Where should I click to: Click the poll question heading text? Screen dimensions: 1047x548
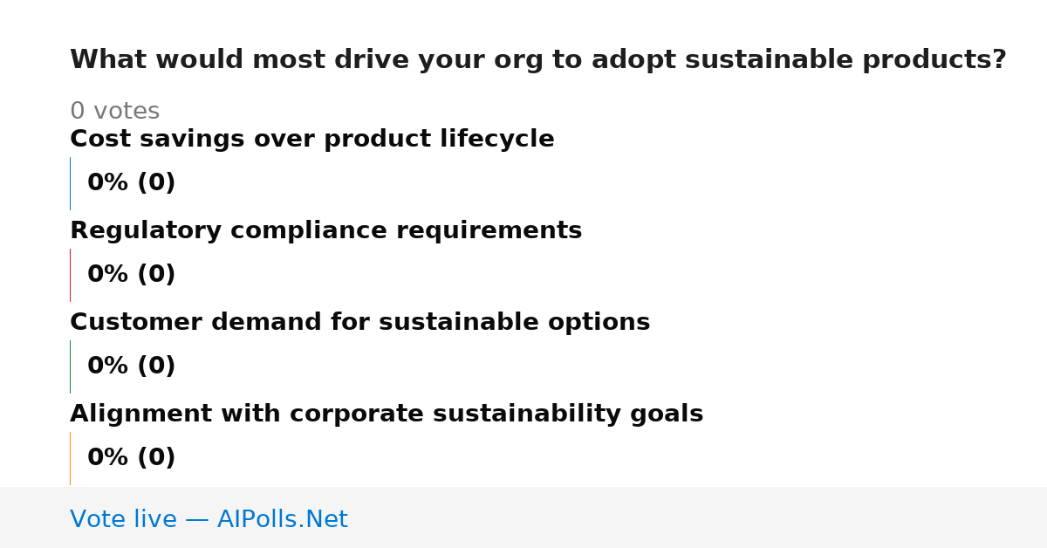538,60
